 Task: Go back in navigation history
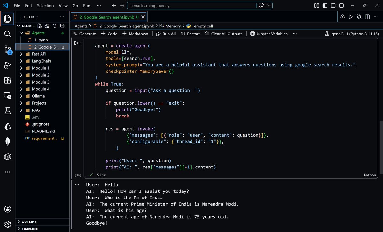coord(114,6)
